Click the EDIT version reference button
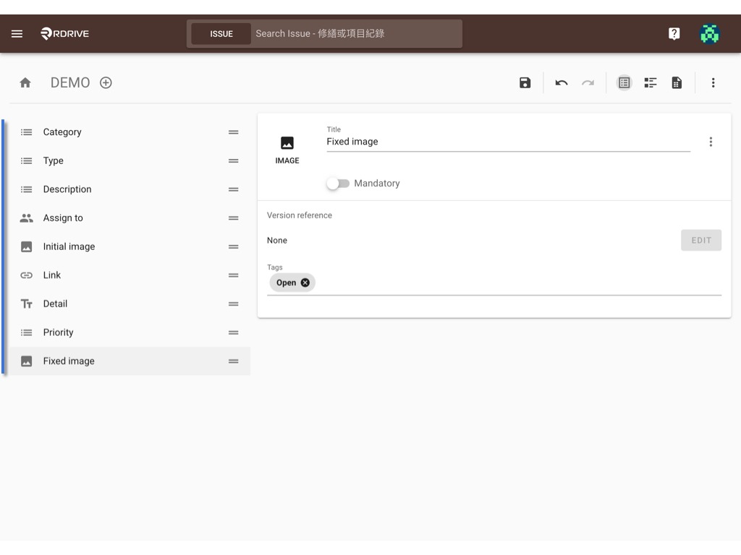Image resolution: width=741 pixels, height=555 pixels. (700, 240)
